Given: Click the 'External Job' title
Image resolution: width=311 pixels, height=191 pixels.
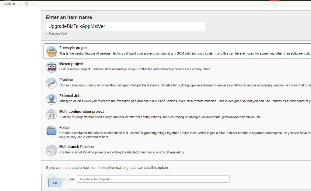Looking at the screenshot, I should [x=70, y=96].
